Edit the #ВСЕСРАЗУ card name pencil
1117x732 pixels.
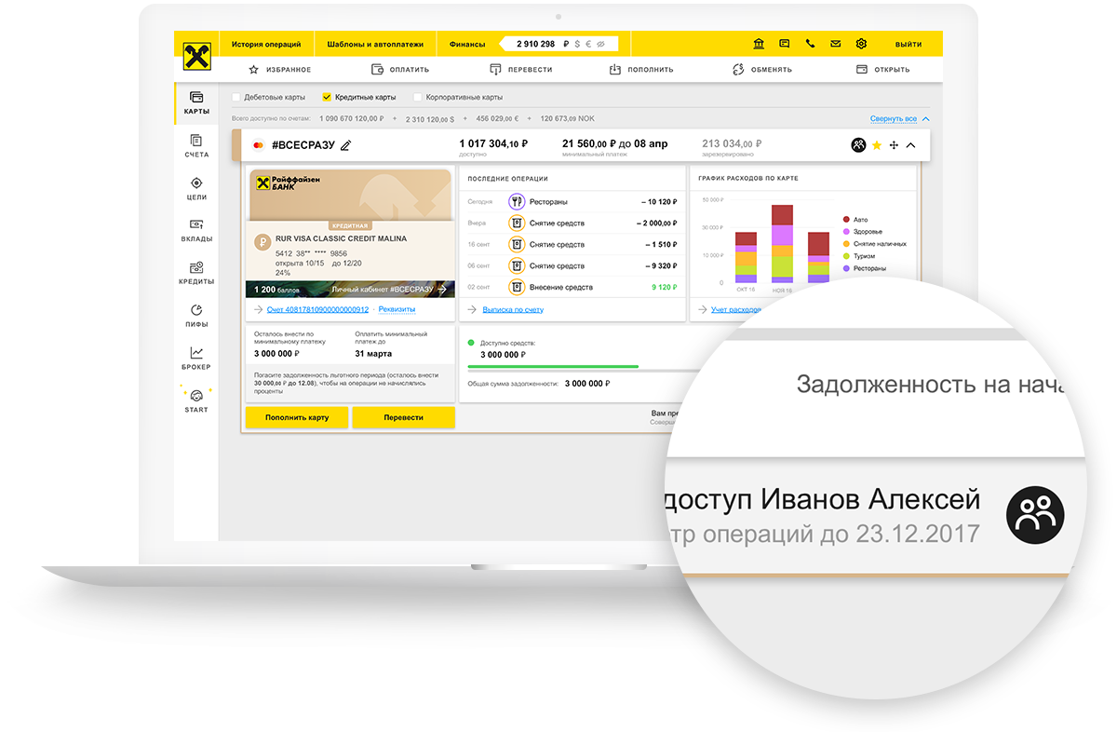tap(346, 145)
